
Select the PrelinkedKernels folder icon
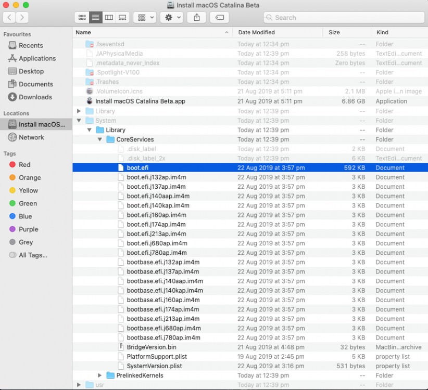(x=110, y=375)
